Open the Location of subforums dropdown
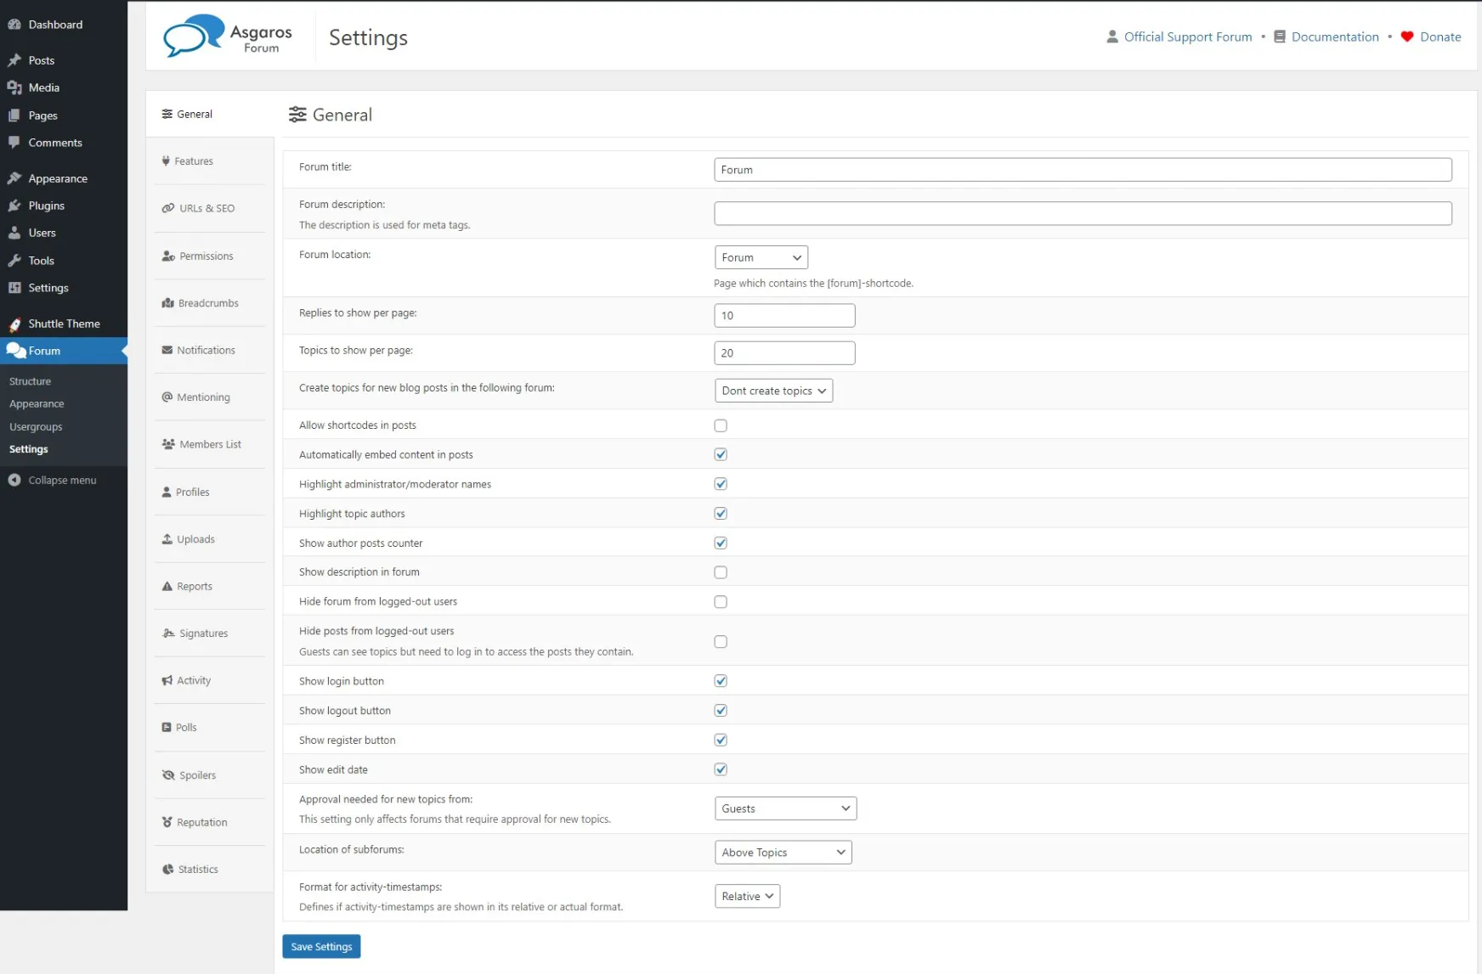Screen dimensions: 1482x974 (783, 853)
